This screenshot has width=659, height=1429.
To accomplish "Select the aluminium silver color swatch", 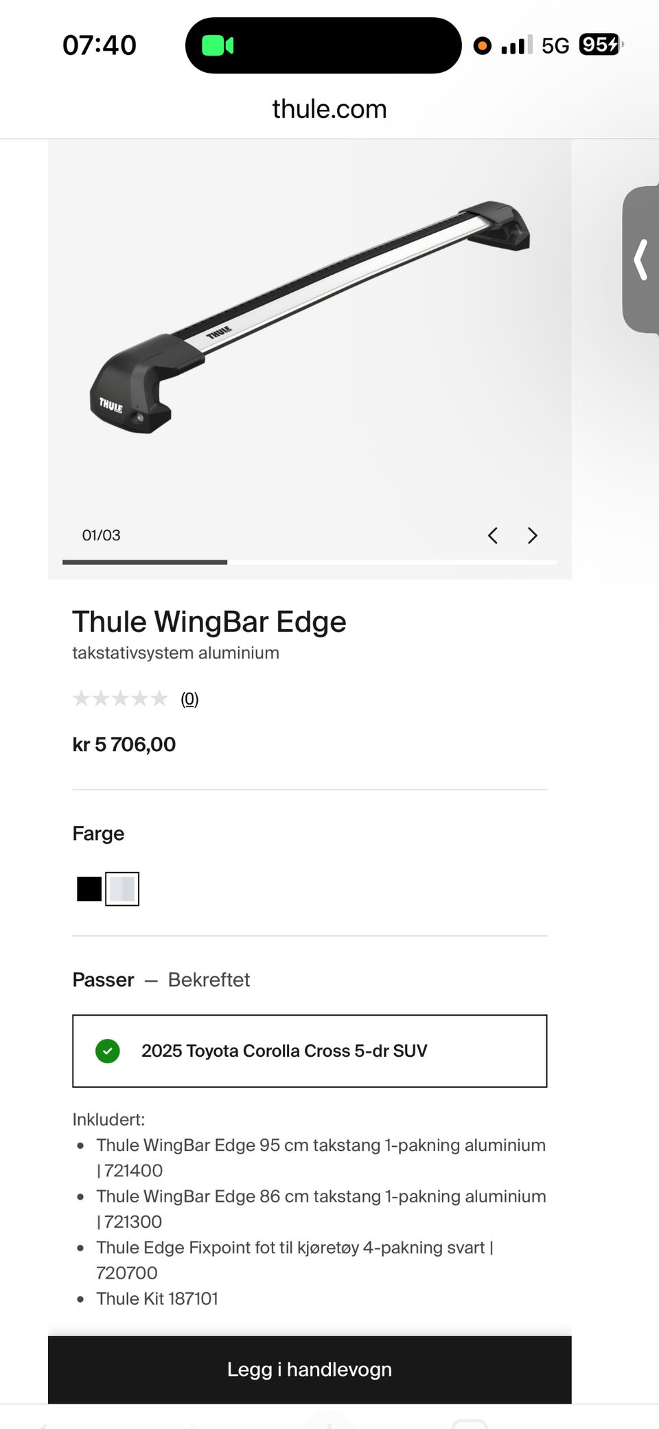I will point(122,889).
